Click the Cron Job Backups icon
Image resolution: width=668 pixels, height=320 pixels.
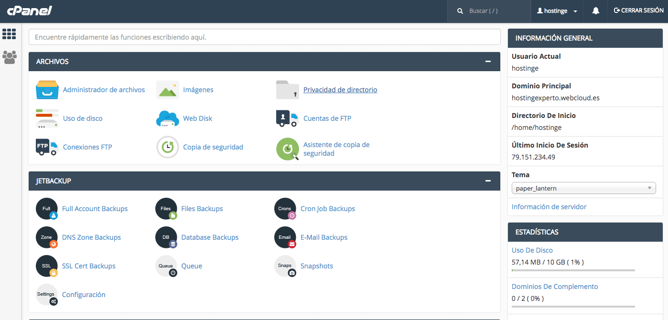coord(285,209)
